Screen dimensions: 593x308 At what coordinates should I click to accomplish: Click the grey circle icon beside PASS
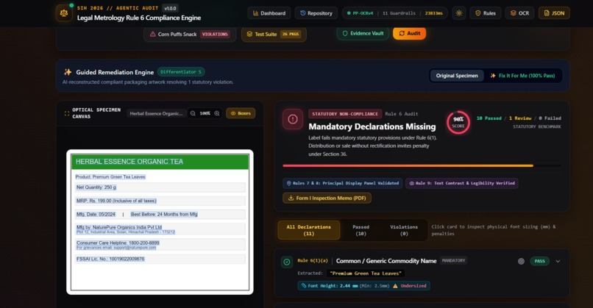pyautogui.click(x=521, y=261)
